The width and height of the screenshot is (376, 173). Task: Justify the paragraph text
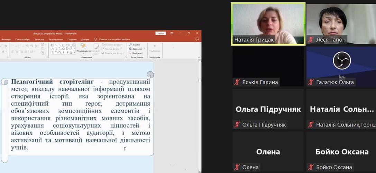26,52
